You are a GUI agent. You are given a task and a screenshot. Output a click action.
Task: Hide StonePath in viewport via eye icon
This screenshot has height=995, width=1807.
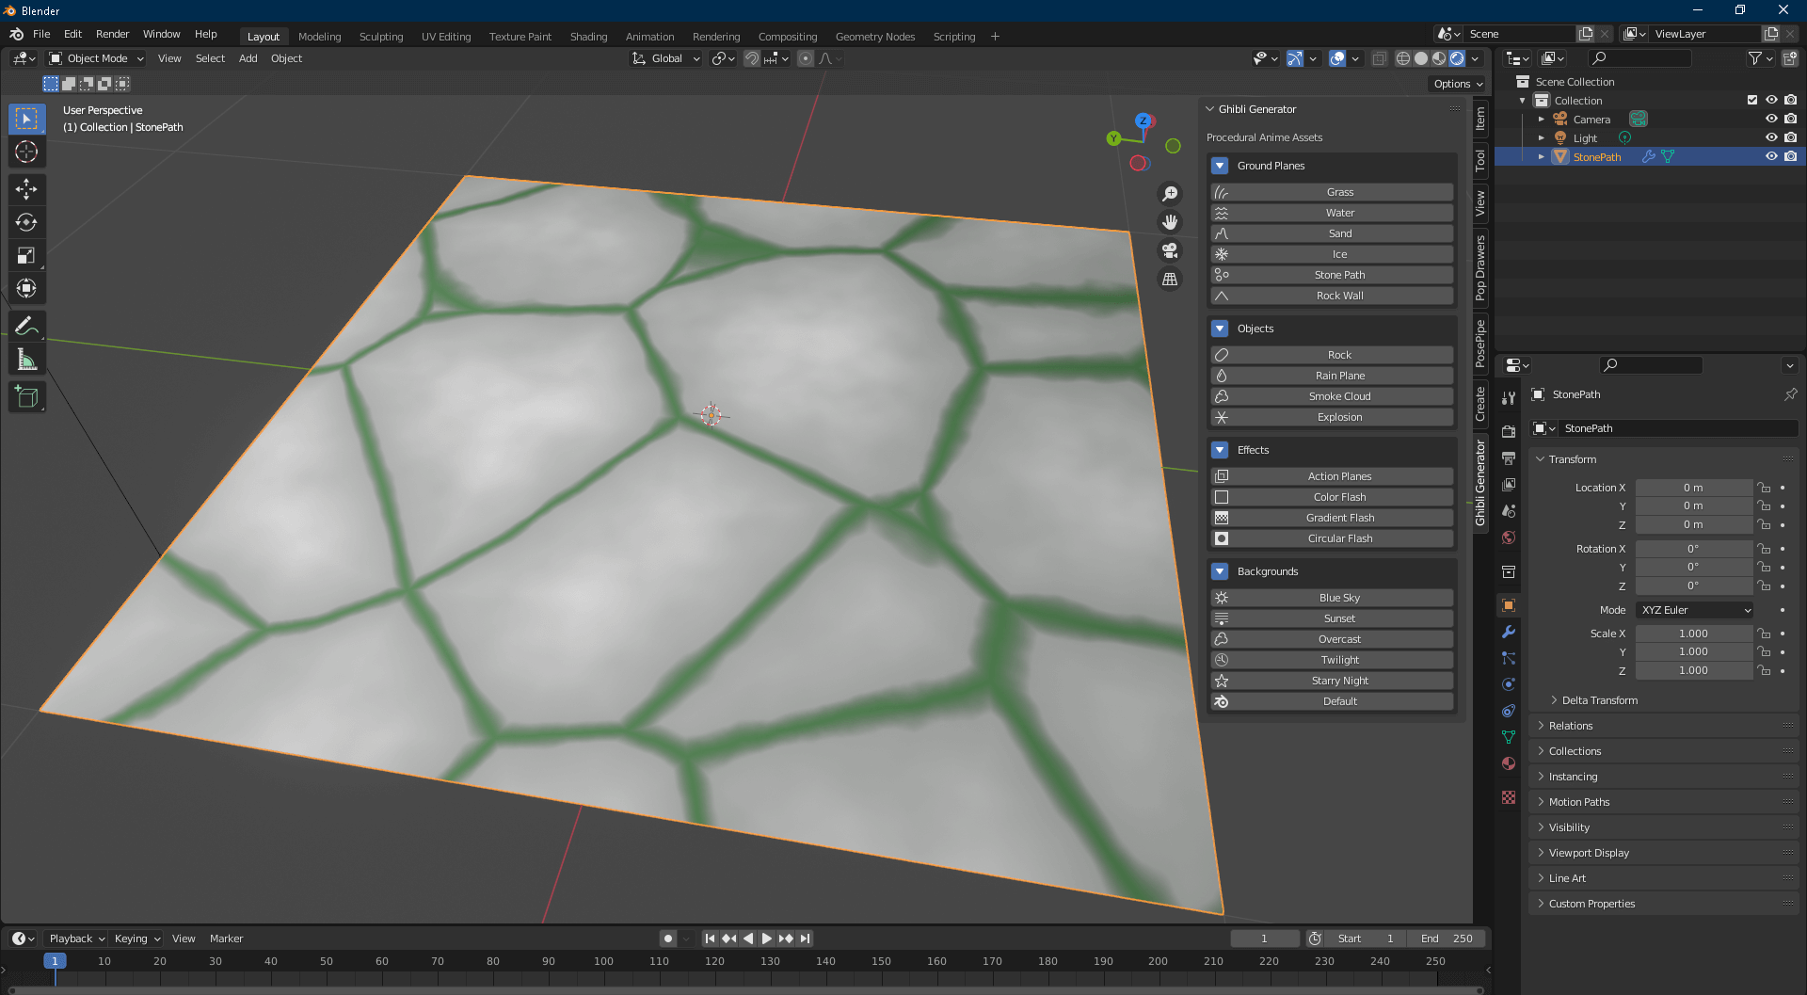click(1771, 156)
